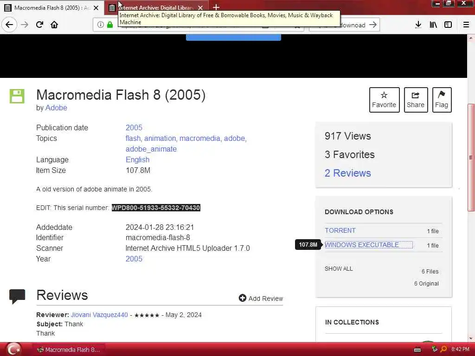Open Macromedia Flash 8 taskbar item
This screenshot has height=356, width=475.
tap(69, 350)
